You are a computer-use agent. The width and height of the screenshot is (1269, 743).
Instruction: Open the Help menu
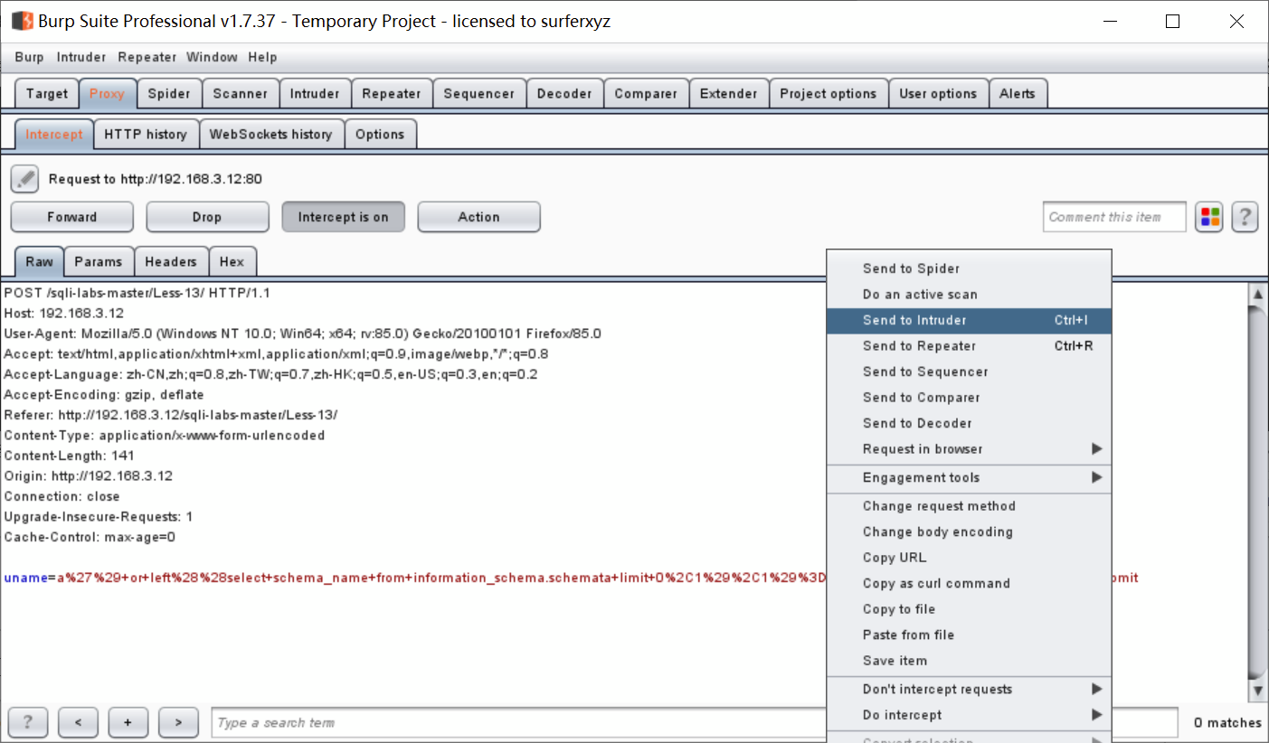tap(262, 57)
